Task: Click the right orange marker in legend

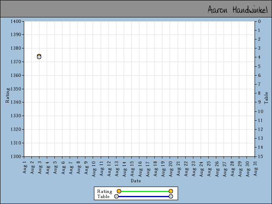Action: click(x=171, y=191)
